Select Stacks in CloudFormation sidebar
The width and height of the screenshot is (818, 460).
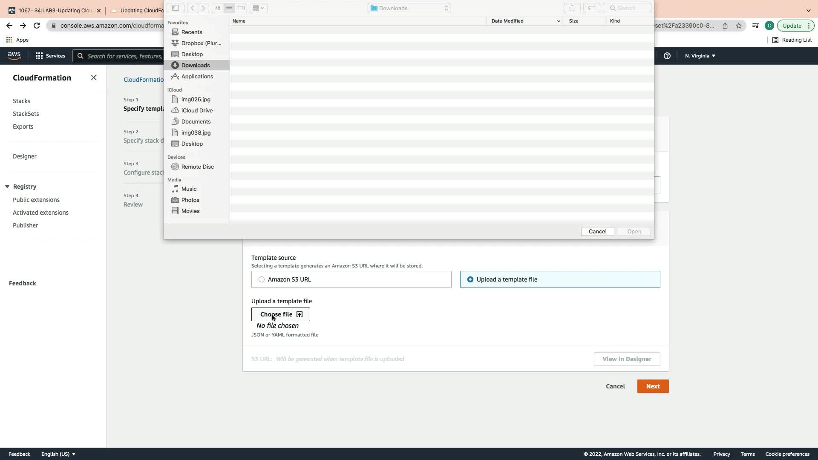pos(21,101)
